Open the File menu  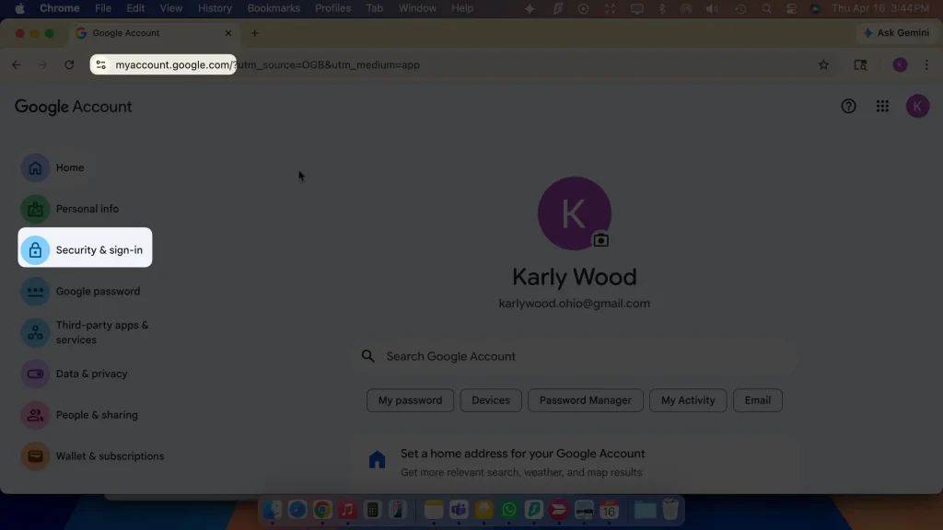[103, 8]
